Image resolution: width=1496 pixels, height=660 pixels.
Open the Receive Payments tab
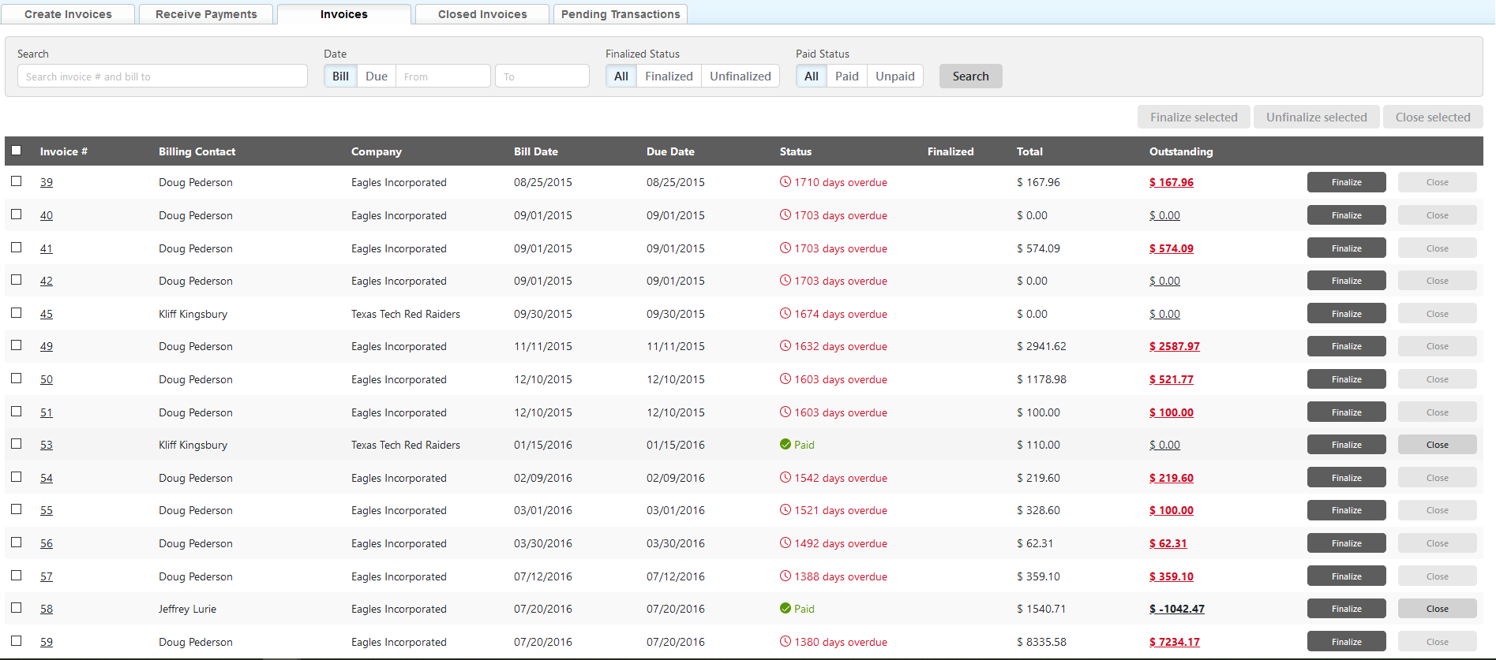(206, 14)
